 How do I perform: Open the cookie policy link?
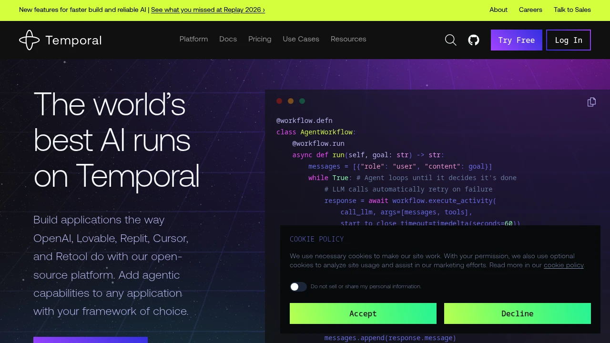point(564,265)
